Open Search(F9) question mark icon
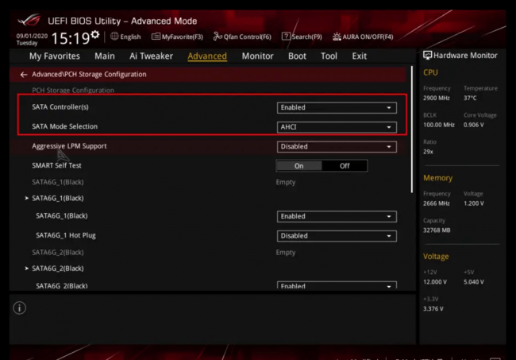Image resolution: width=516 pixels, height=360 pixels. (x=286, y=37)
